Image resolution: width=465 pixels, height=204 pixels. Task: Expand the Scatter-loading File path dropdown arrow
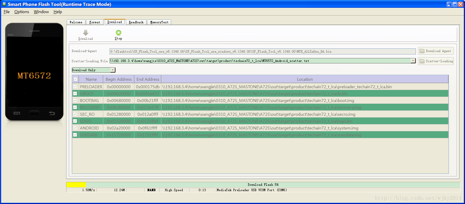tap(413, 61)
